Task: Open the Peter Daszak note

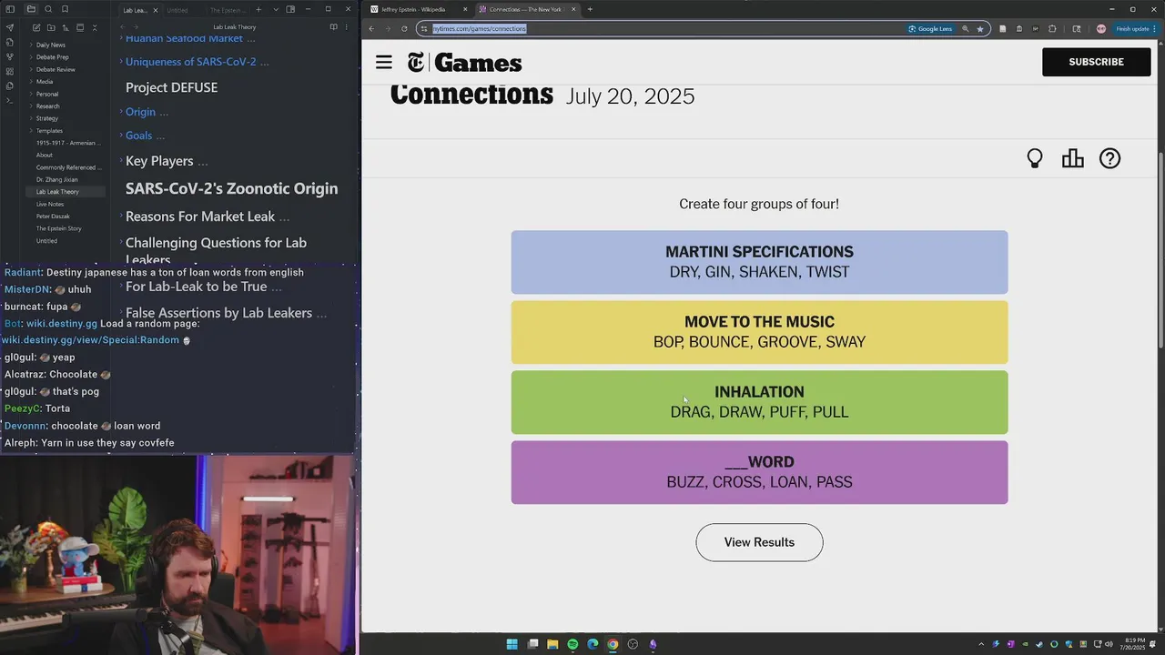Action: (x=54, y=217)
